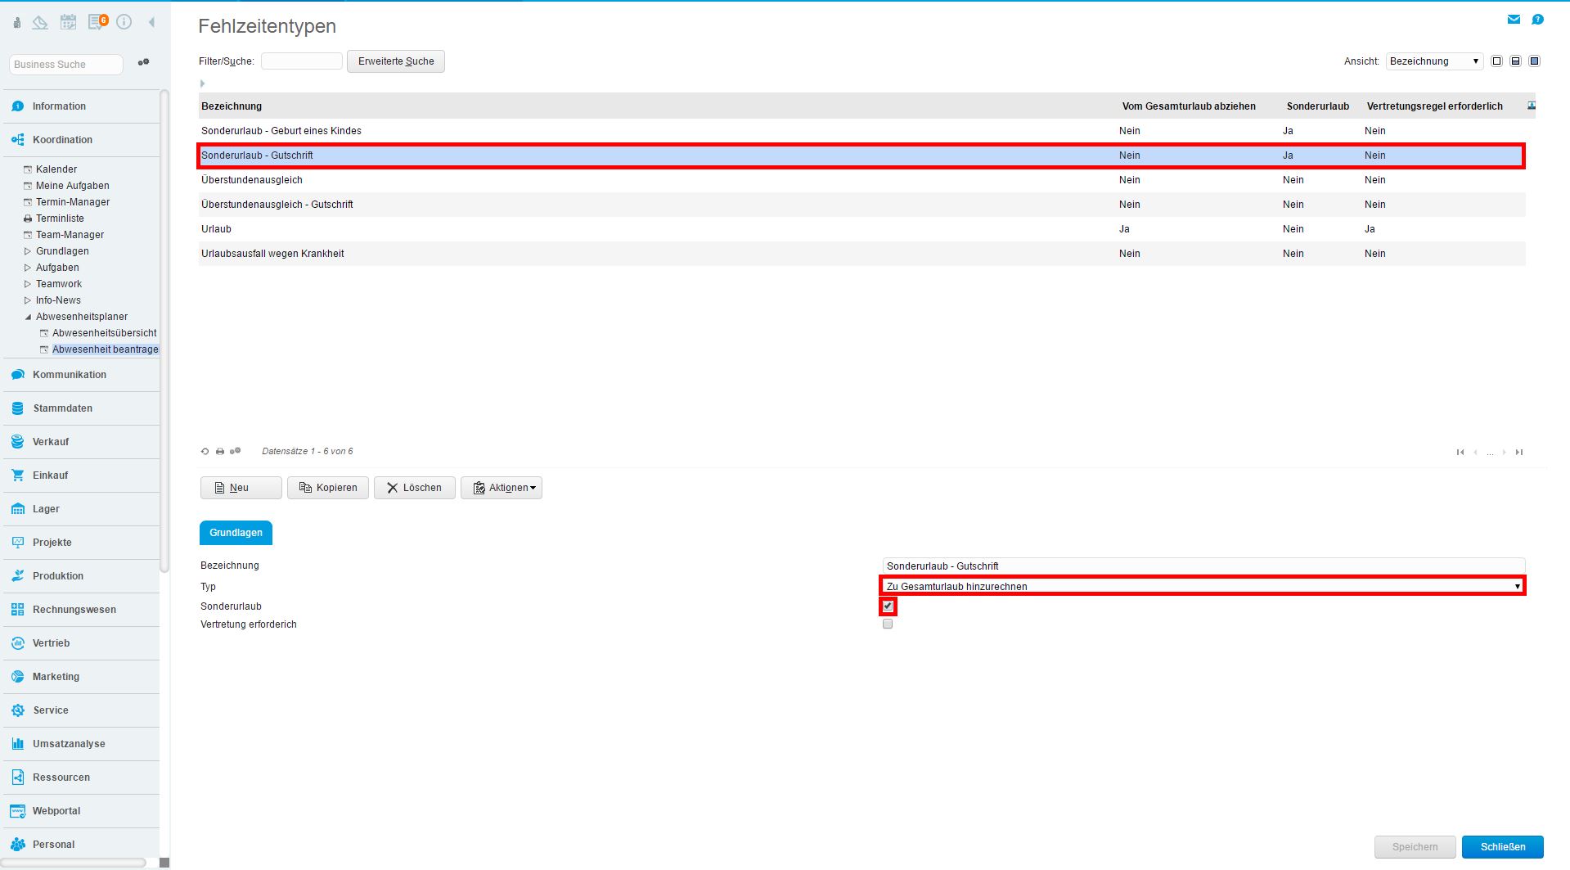The width and height of the screenshot is (1570, 870).
Task: Collapse the Abwesenheitsplaner tree node
Action: coord(28,317)
